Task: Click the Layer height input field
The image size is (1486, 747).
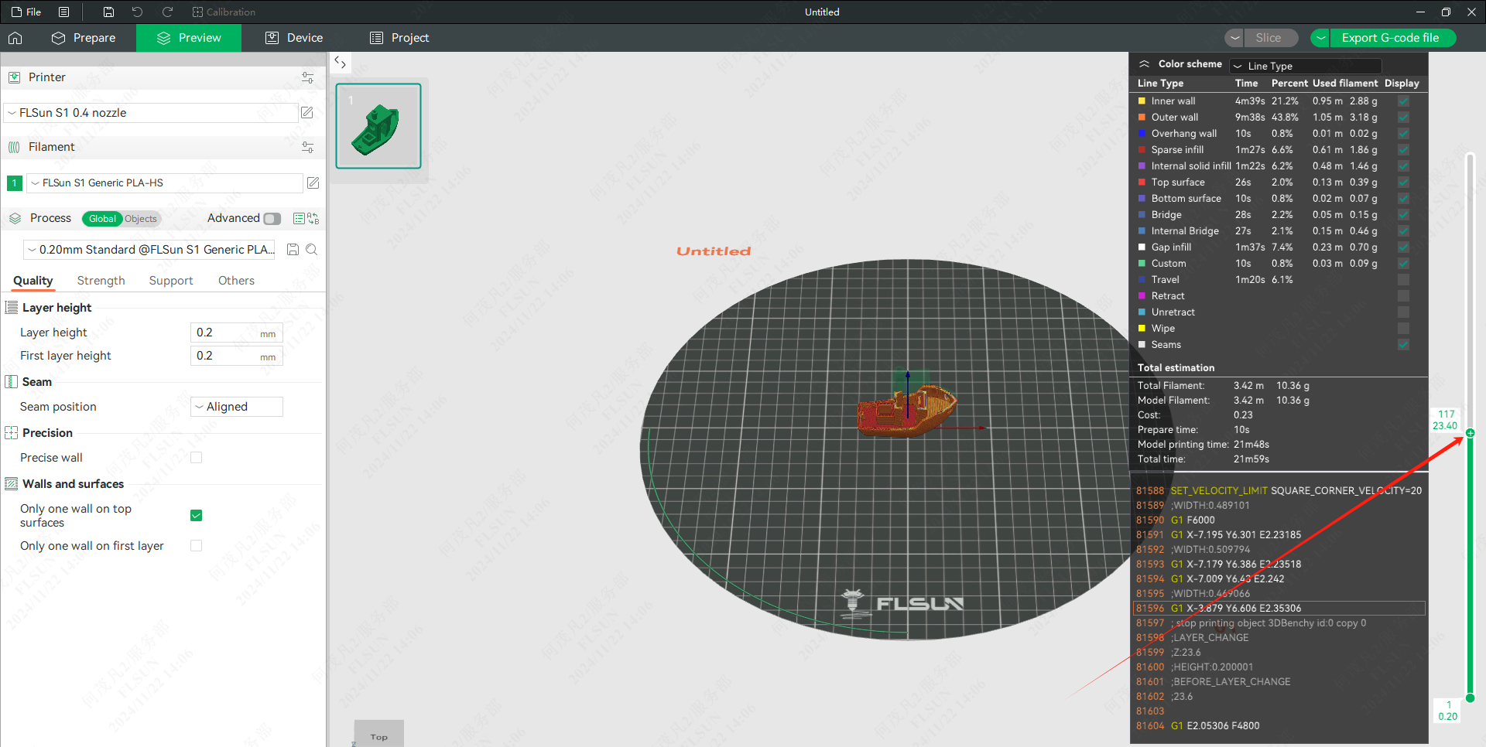Action: tap(236, 333)
